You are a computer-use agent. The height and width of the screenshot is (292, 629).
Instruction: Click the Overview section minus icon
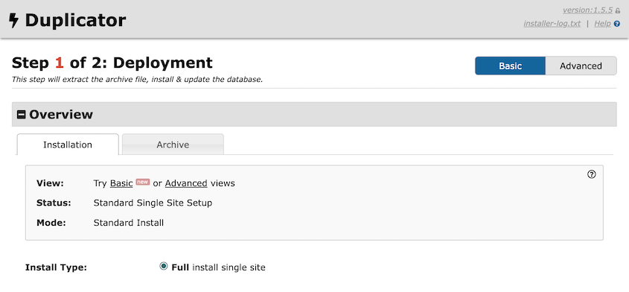click(22, 115)
